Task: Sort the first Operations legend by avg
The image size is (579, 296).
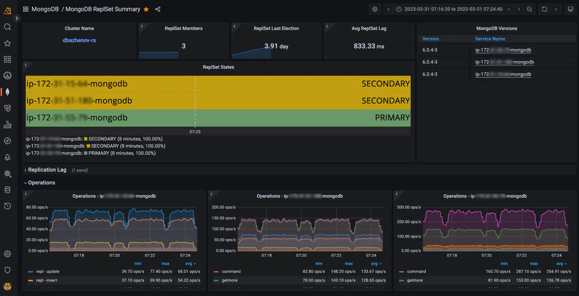Action: 191,264
